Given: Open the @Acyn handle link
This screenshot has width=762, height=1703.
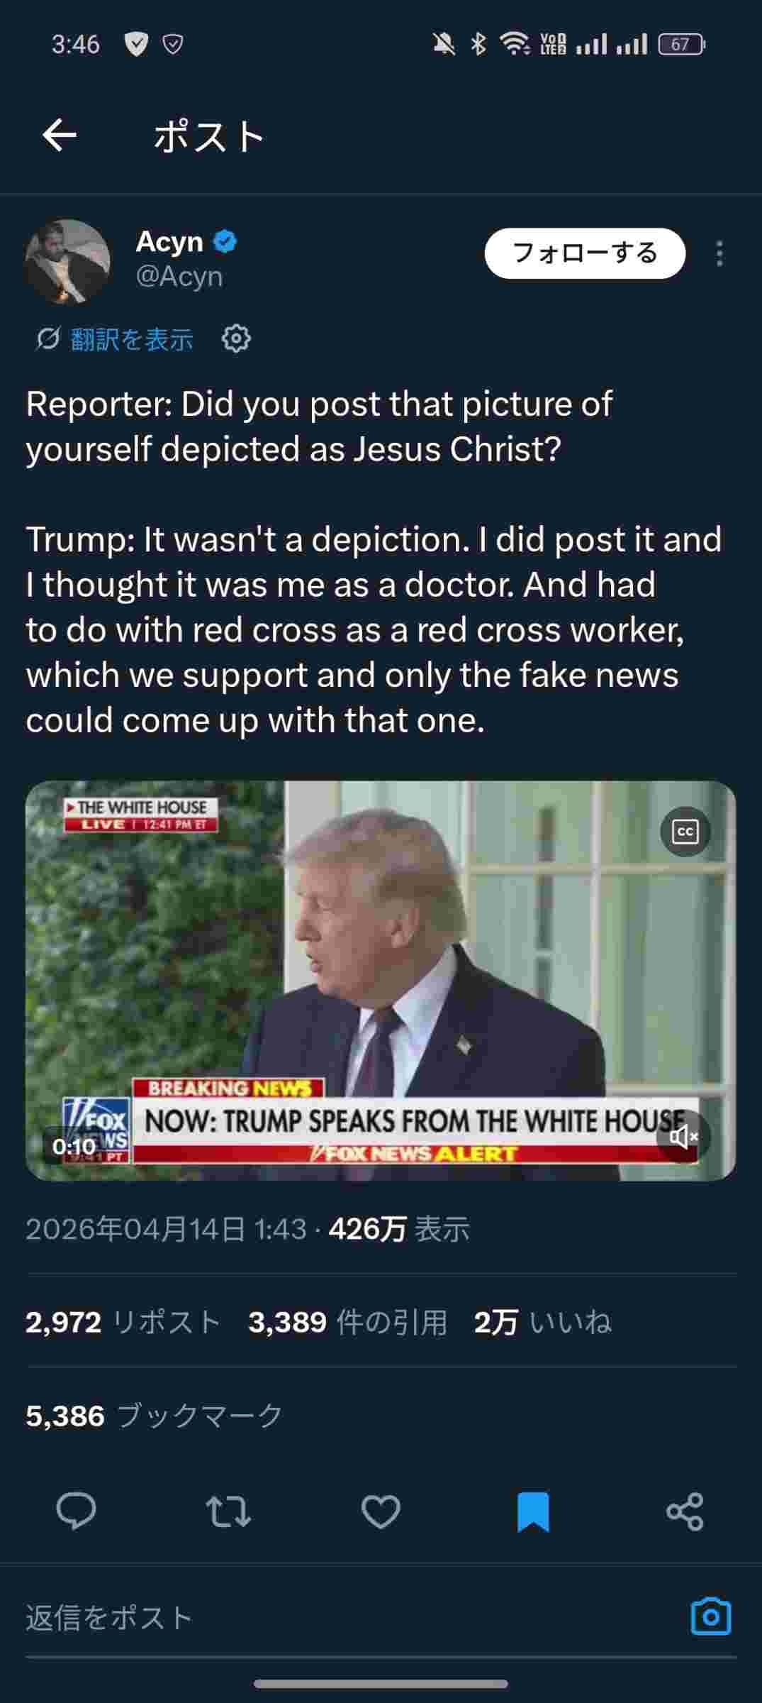Looking at the screenshot, I should [x=179, y=276].
